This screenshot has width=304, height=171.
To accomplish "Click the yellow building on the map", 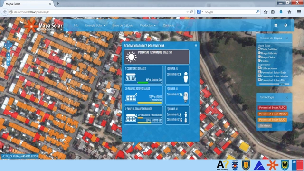I will click(244, 147).
